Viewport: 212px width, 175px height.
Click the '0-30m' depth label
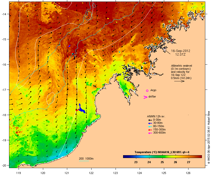157,120
